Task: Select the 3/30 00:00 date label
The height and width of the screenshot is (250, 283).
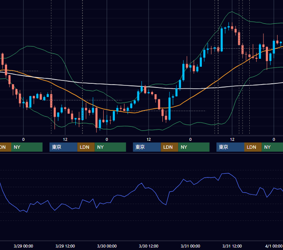Action: point(107,246)
